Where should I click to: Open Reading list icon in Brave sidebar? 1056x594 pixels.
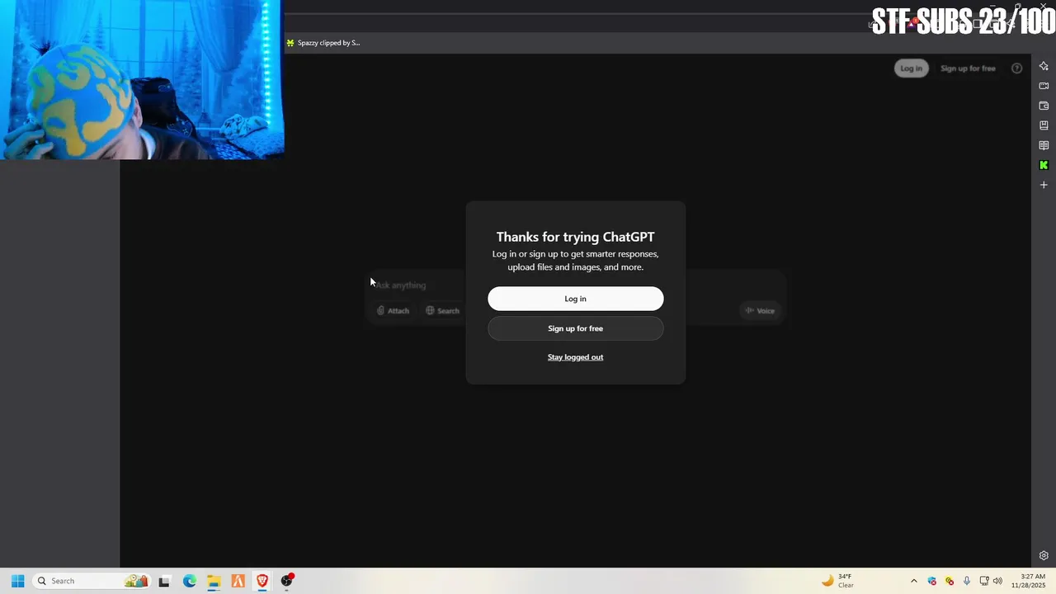pos(1044,145)
